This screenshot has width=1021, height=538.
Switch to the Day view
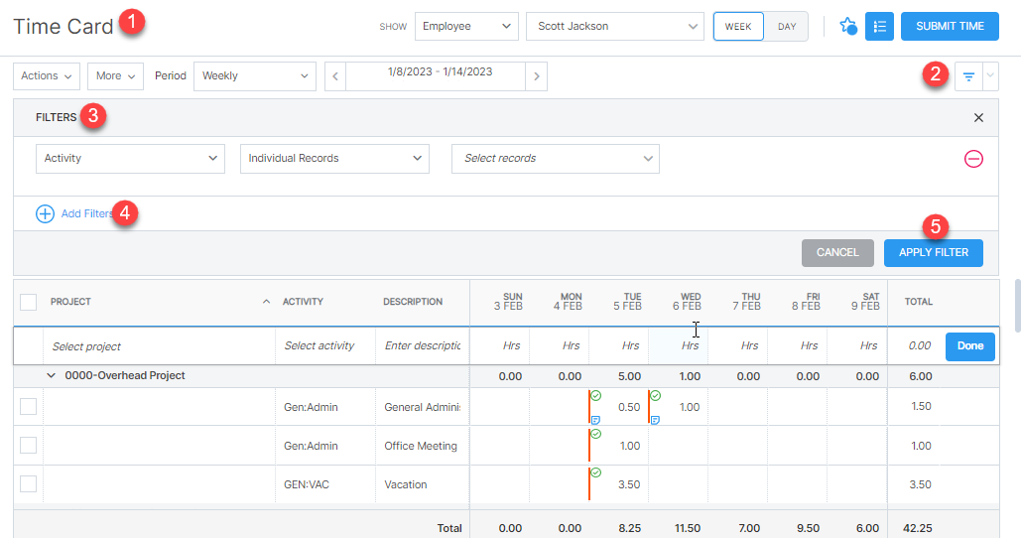[786, 27]
